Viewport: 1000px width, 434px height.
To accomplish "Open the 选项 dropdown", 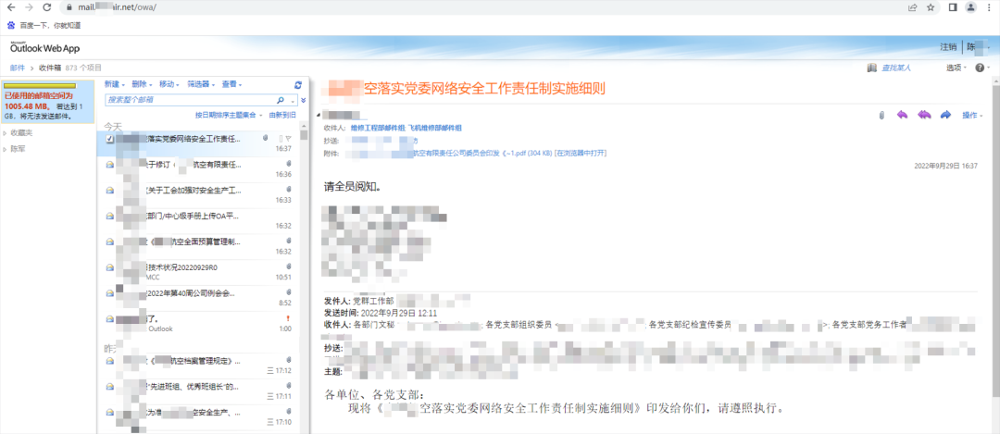I will tap(956, 68).
